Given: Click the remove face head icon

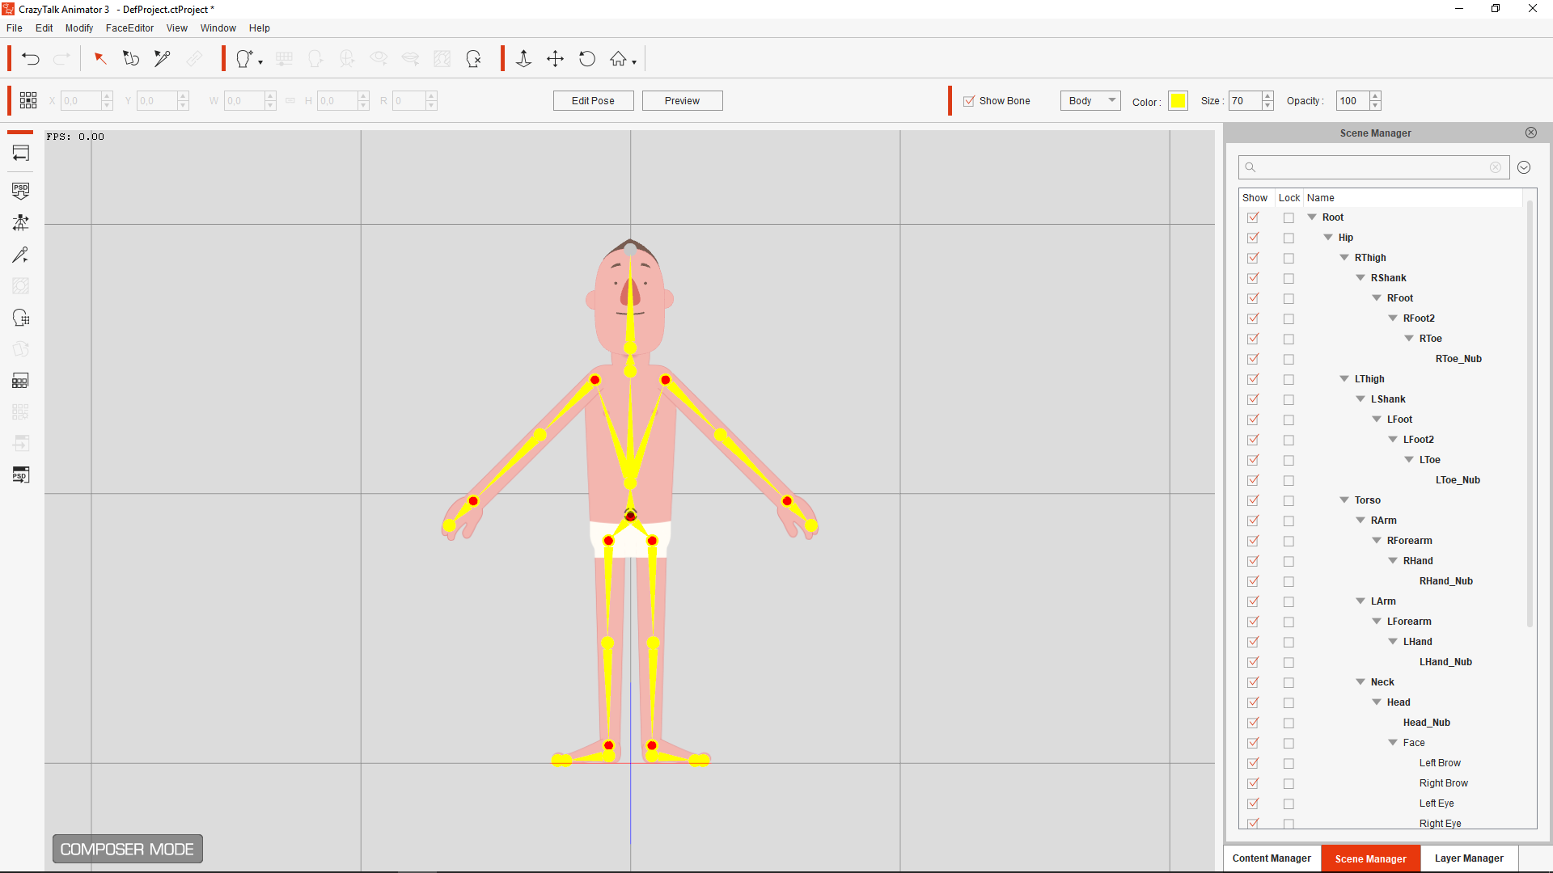Looking at the screenshot, I should [474, 59].
